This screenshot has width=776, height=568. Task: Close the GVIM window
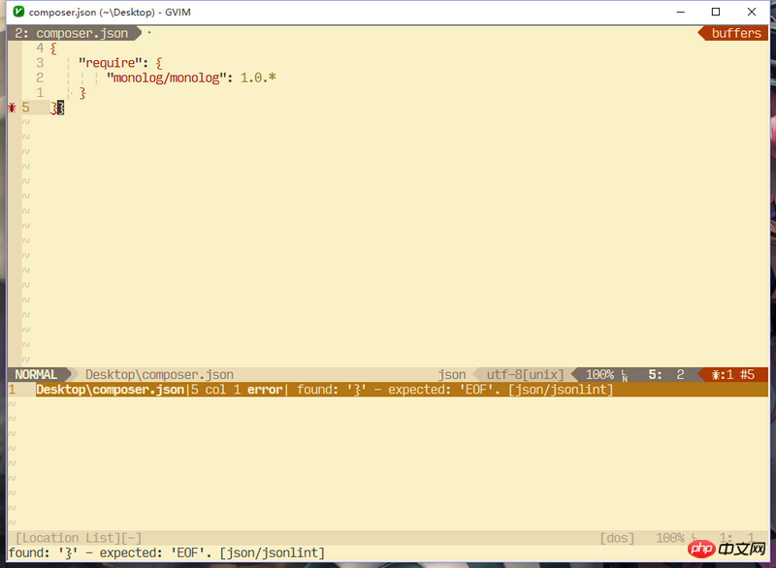pos(751,12)
